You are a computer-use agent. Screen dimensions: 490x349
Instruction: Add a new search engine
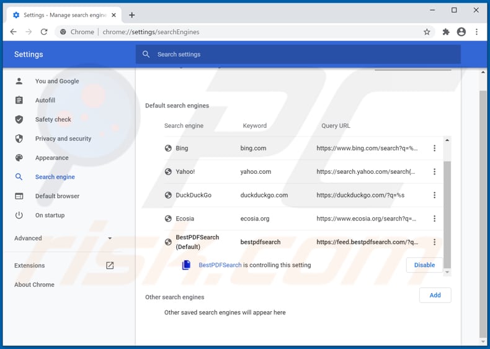tap(435, 295)
